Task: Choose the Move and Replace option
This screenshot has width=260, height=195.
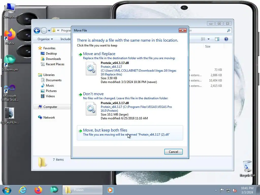Action: (130, 68)
